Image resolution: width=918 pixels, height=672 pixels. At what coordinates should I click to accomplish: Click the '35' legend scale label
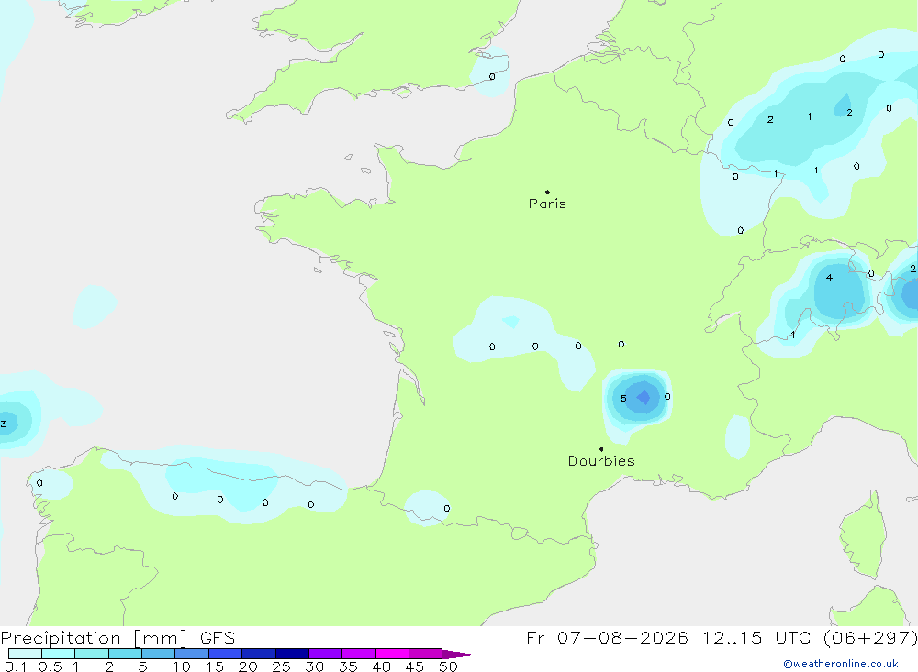(348, 666)
